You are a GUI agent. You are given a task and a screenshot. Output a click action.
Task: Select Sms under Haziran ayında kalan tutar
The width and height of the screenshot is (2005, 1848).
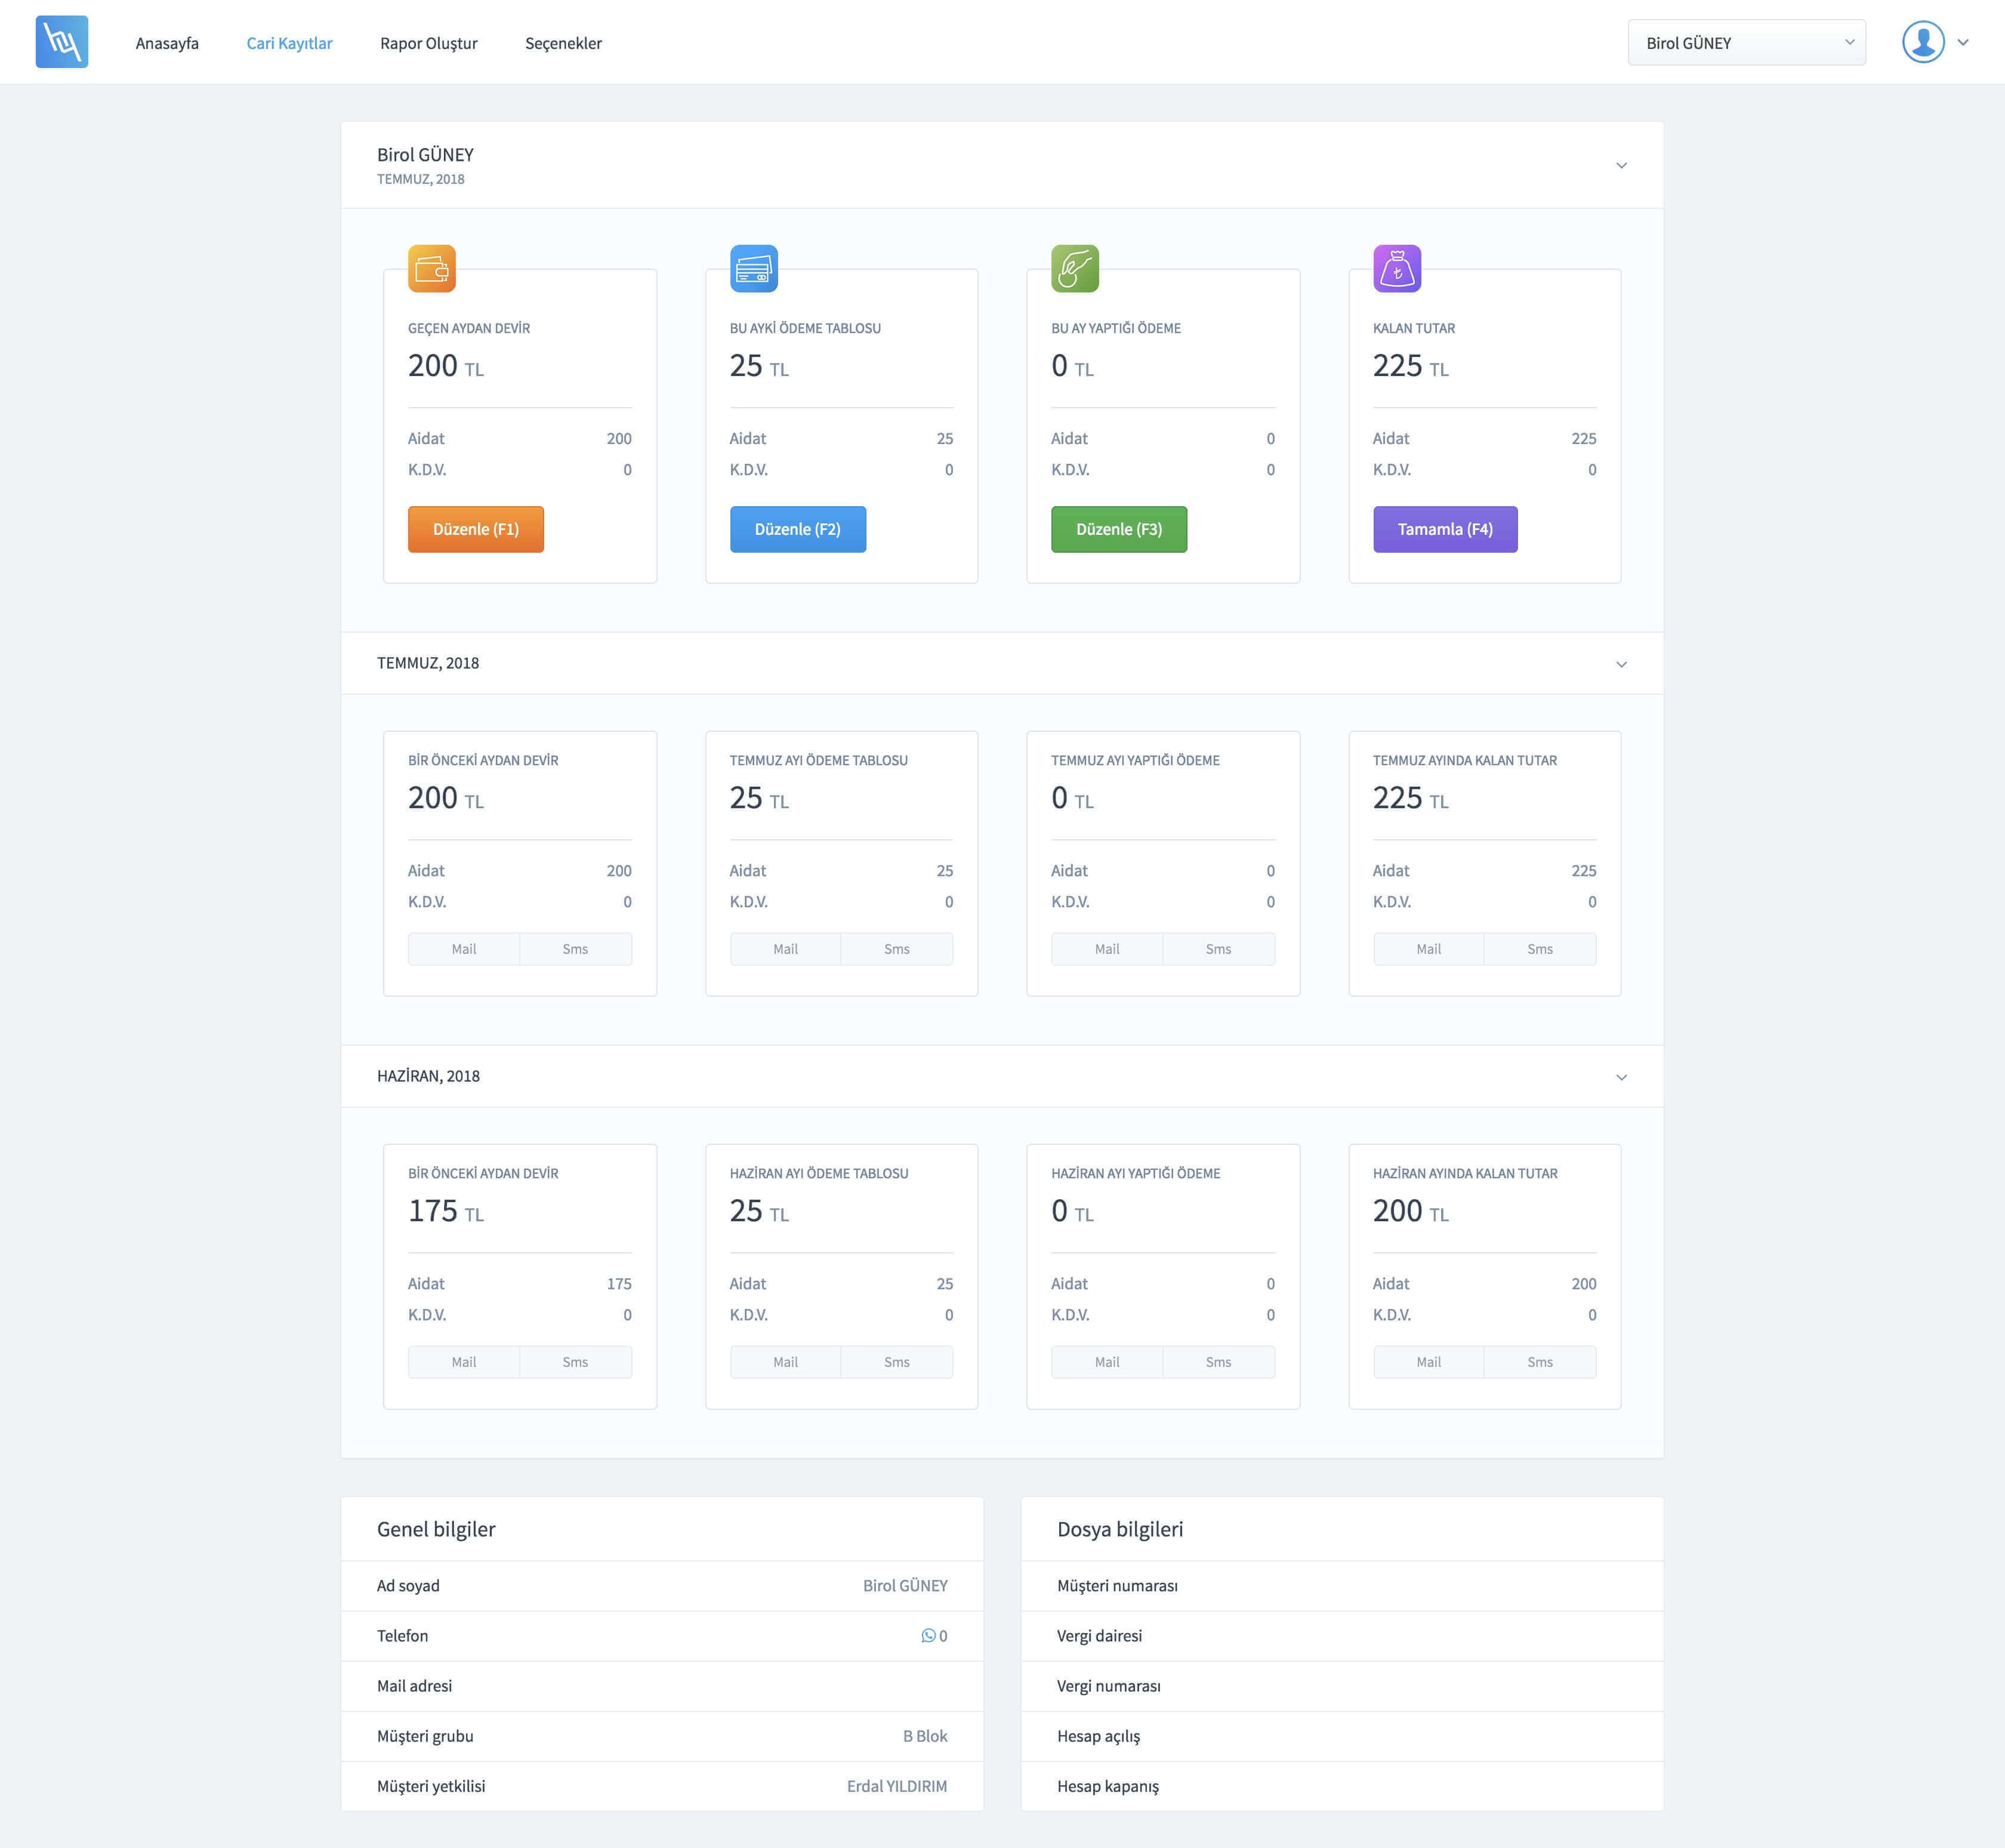pyautogui.click(x=1539, y=1362)
